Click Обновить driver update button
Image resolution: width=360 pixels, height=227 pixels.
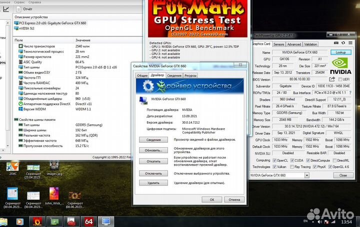click(x=153, y=151)
